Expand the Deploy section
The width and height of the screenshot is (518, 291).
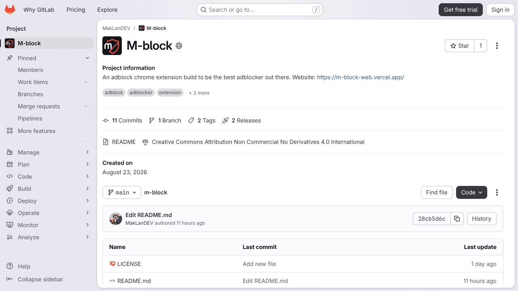(x=87, y=201)
